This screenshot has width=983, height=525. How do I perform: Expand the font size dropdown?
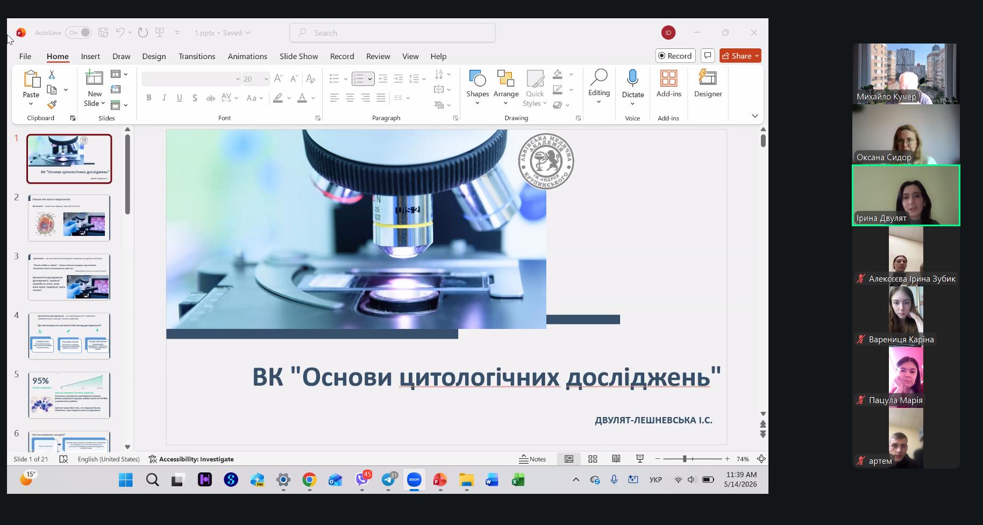(x=266, y=79)
